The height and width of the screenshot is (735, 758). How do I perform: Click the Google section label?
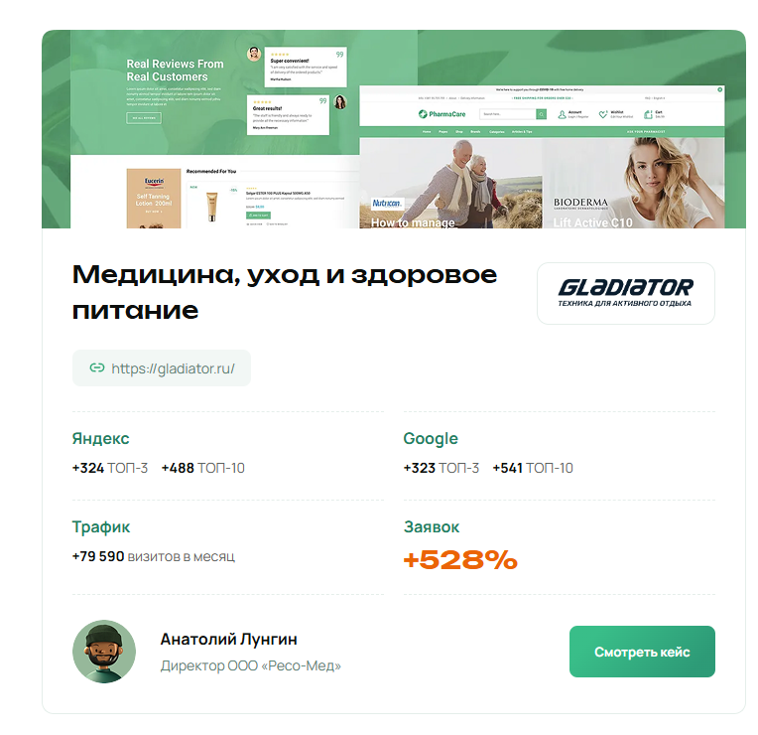431,438
